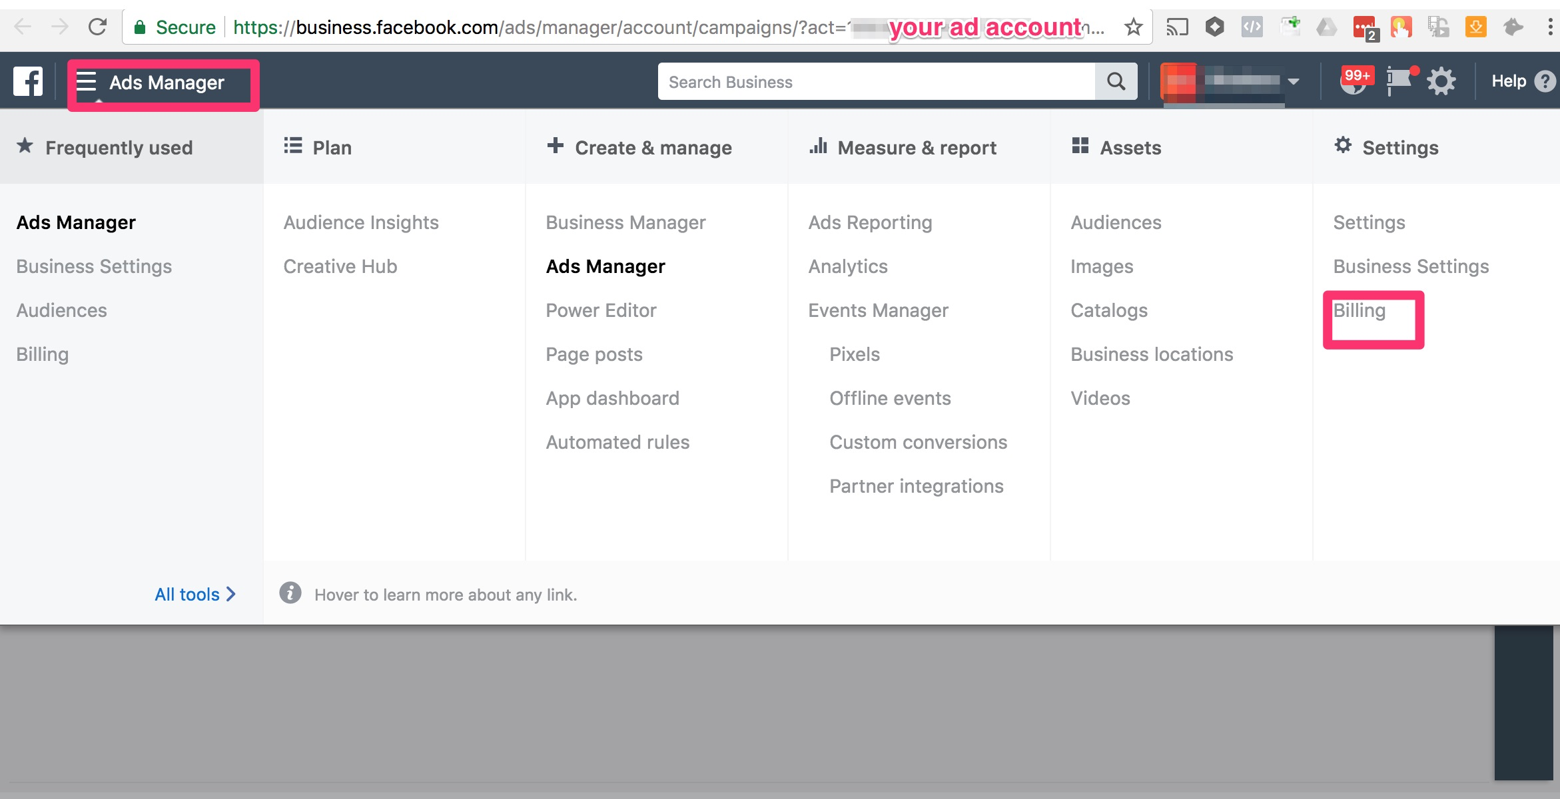Click the search magnifier button

pyautogui.click(x=1116, y=81)
